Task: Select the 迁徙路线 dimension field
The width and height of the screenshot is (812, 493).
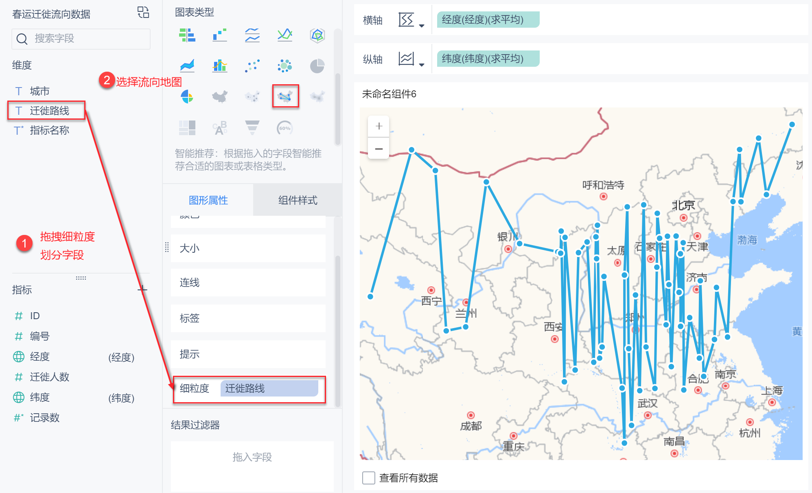Action: coord(49,111)
